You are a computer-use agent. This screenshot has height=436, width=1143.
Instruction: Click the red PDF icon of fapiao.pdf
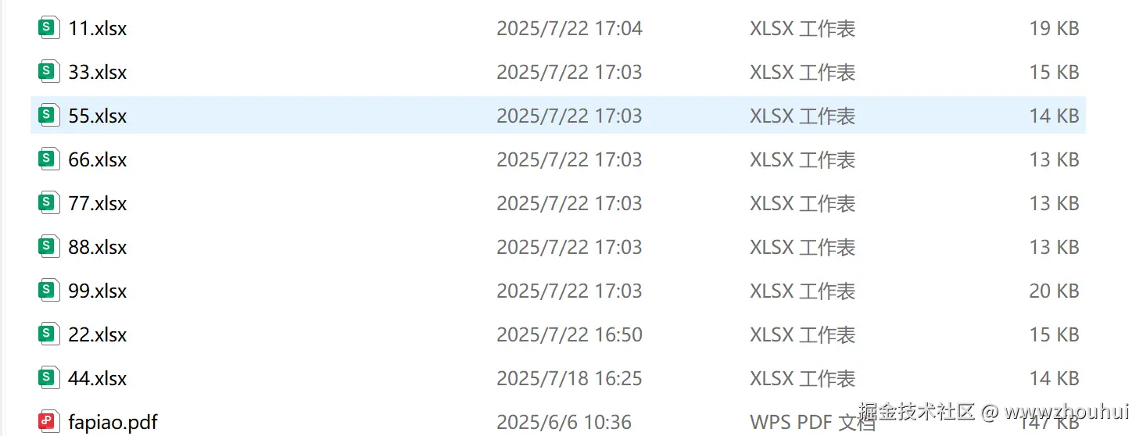point(48,422)
